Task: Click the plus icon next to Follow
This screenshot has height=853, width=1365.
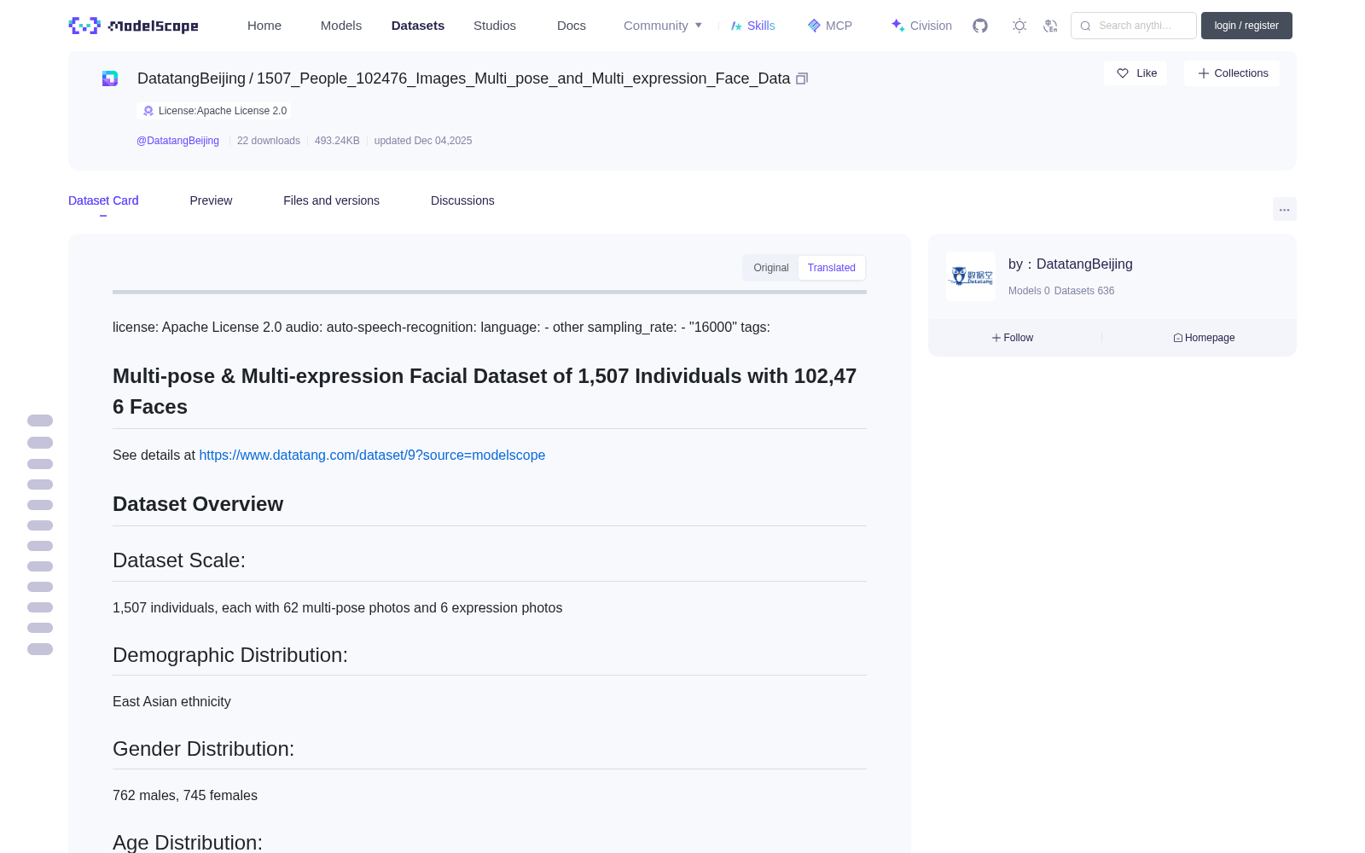Action: (996, 338)
